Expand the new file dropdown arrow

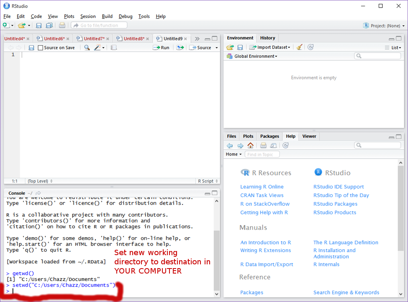point(12,26)
